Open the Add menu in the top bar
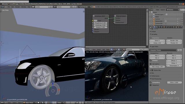Viewport: 185px width, 104px height. (12, 7)
